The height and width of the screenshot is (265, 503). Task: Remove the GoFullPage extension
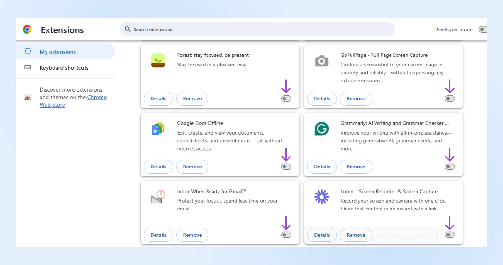[356, 98]
